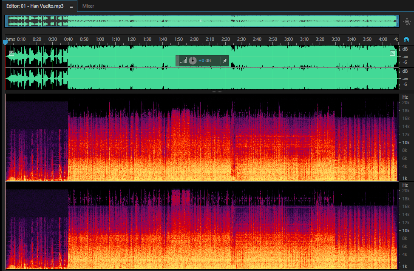The height and width of the screenshot is (271, 414).
Task: Click the upper channel -6 amplitude mark
Action: click(x=405, y=63)
